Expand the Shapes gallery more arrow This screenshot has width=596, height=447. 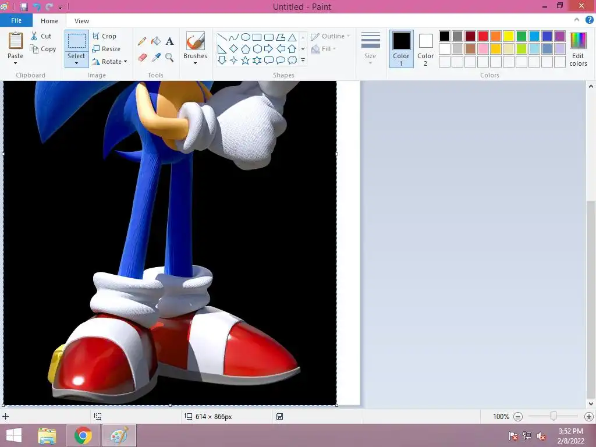303,60
